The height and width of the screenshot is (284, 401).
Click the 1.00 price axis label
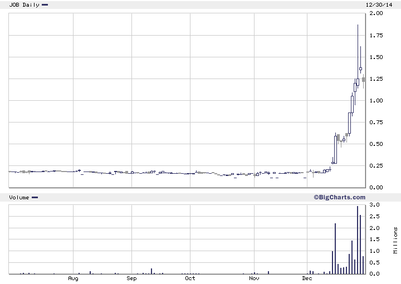(376, 100)
